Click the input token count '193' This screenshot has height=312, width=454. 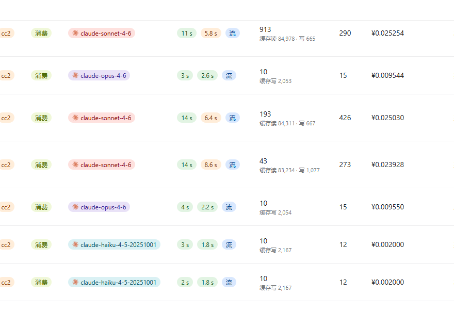pyautogui.click(x=265, y=114)
